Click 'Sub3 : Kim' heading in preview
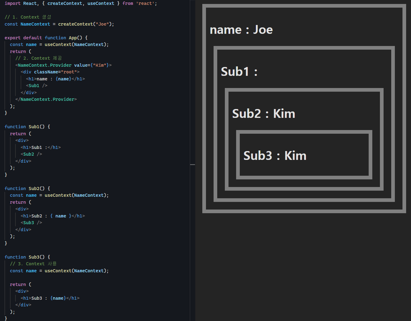This screenshot has width=411, height=321. pyautogui.click(x=275, y=156)
